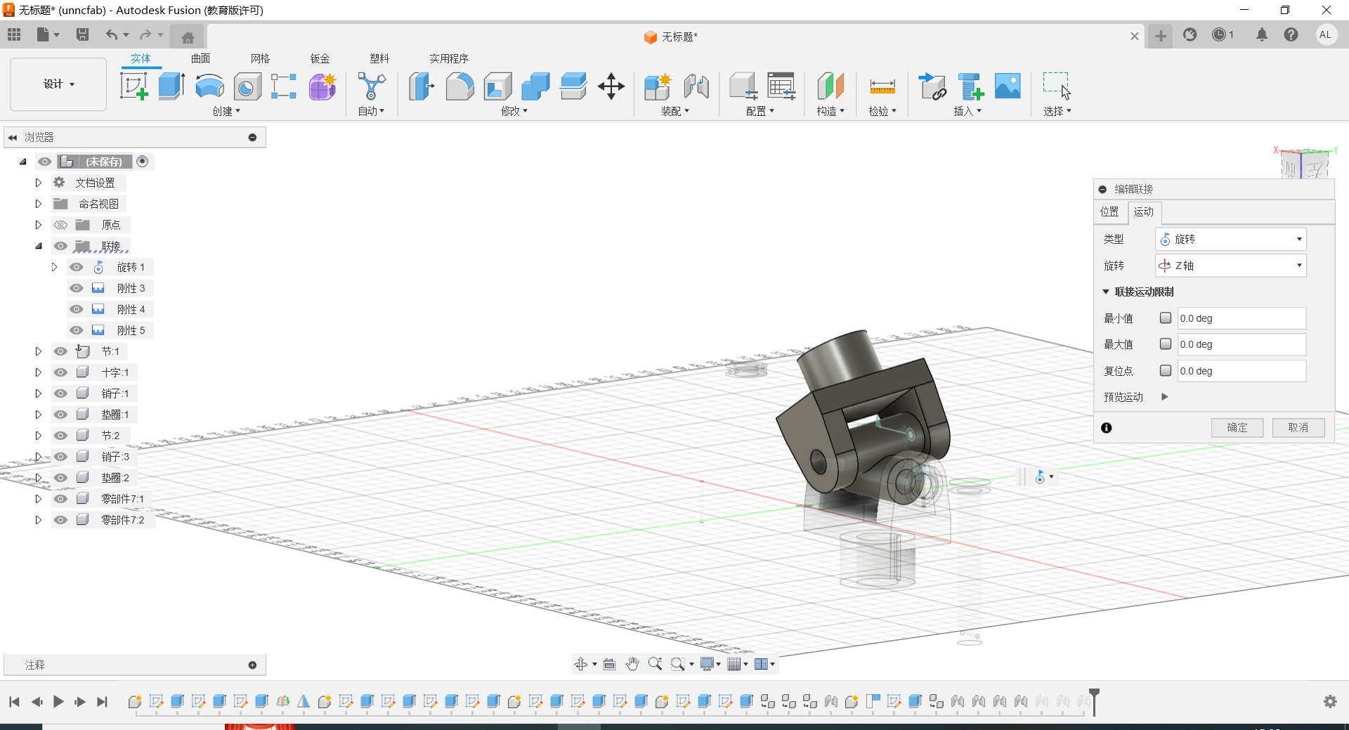Click the 取消 button in joint dialog
Image resolution: width=1349 pixels, height=730 pixels.
tap(1298, 428)
